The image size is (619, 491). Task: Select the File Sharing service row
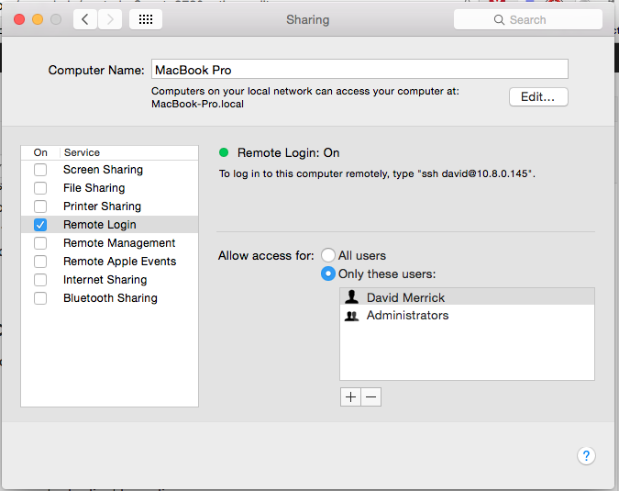click(109, 188)
